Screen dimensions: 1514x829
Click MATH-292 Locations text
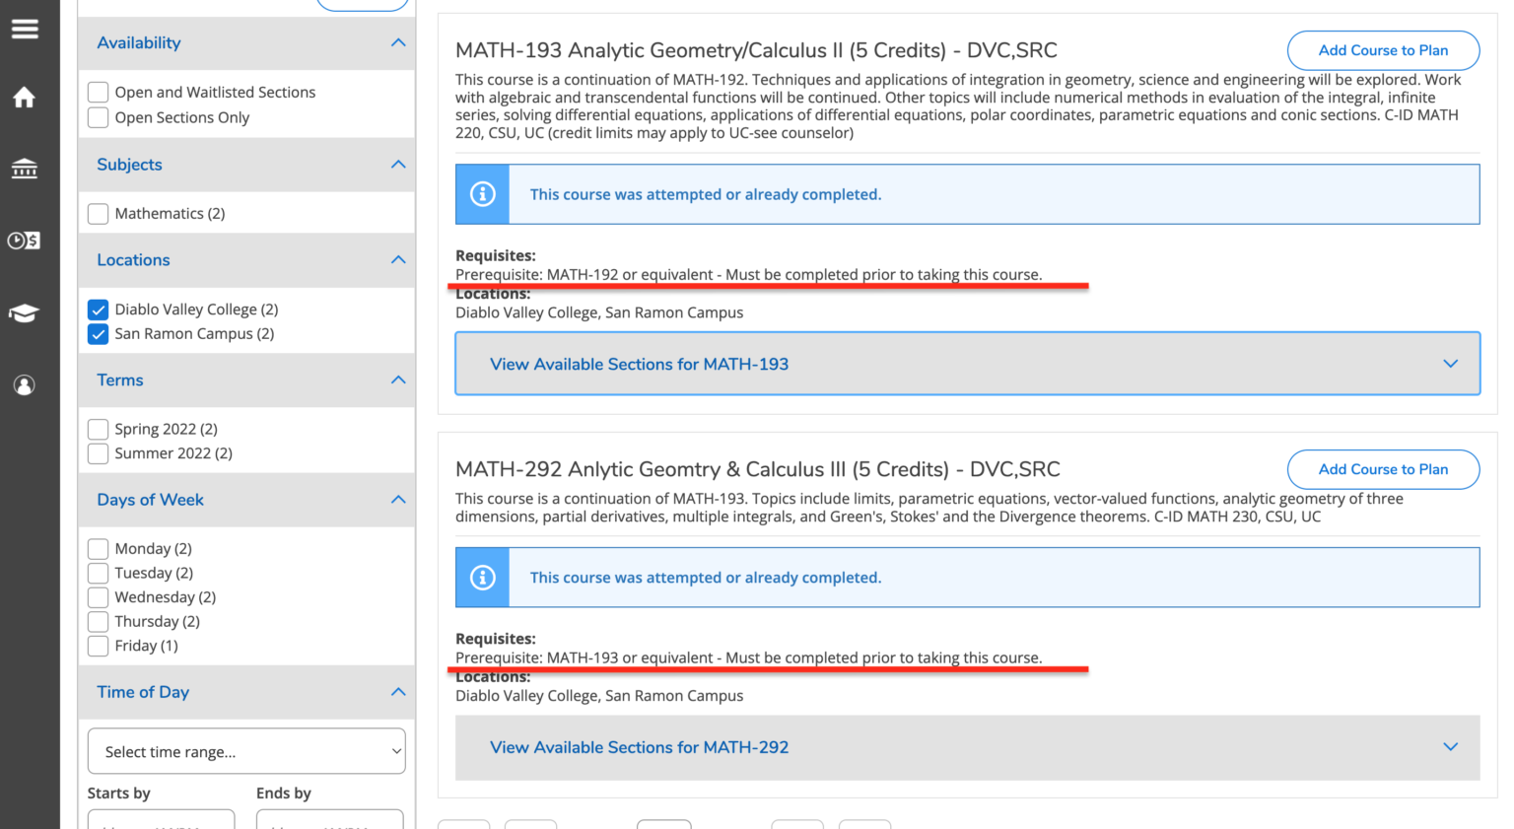click(x=599, y=696)
